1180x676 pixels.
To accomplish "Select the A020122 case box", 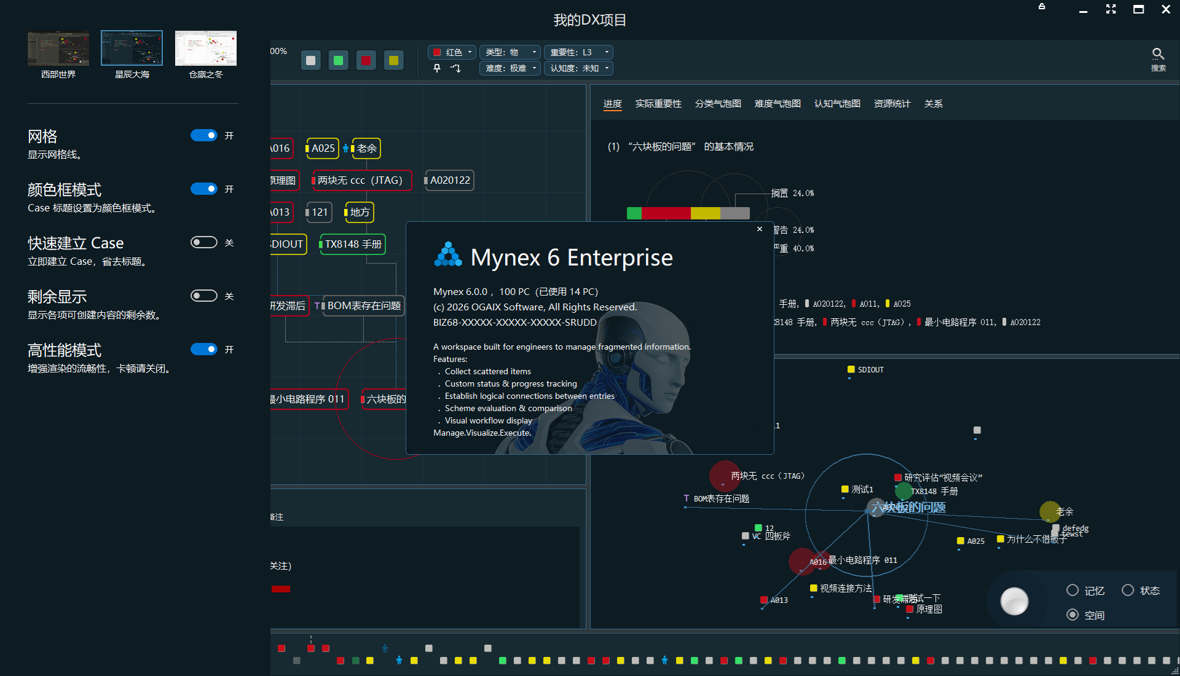I will 449,180.
